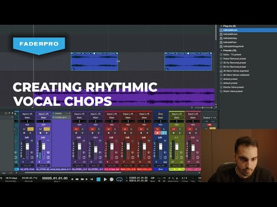Collapse the Plug-ins section in browser
277x207 pixels.
[x=222, y=26]
